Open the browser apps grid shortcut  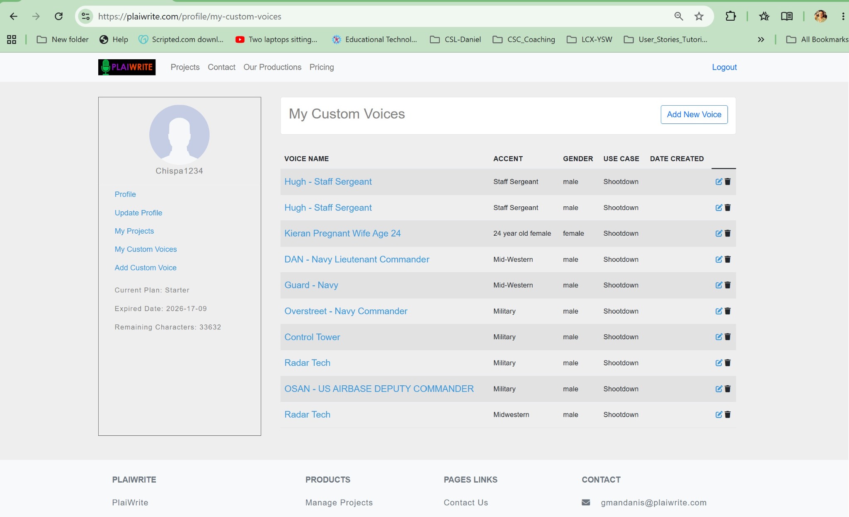[x=12, y=39]
